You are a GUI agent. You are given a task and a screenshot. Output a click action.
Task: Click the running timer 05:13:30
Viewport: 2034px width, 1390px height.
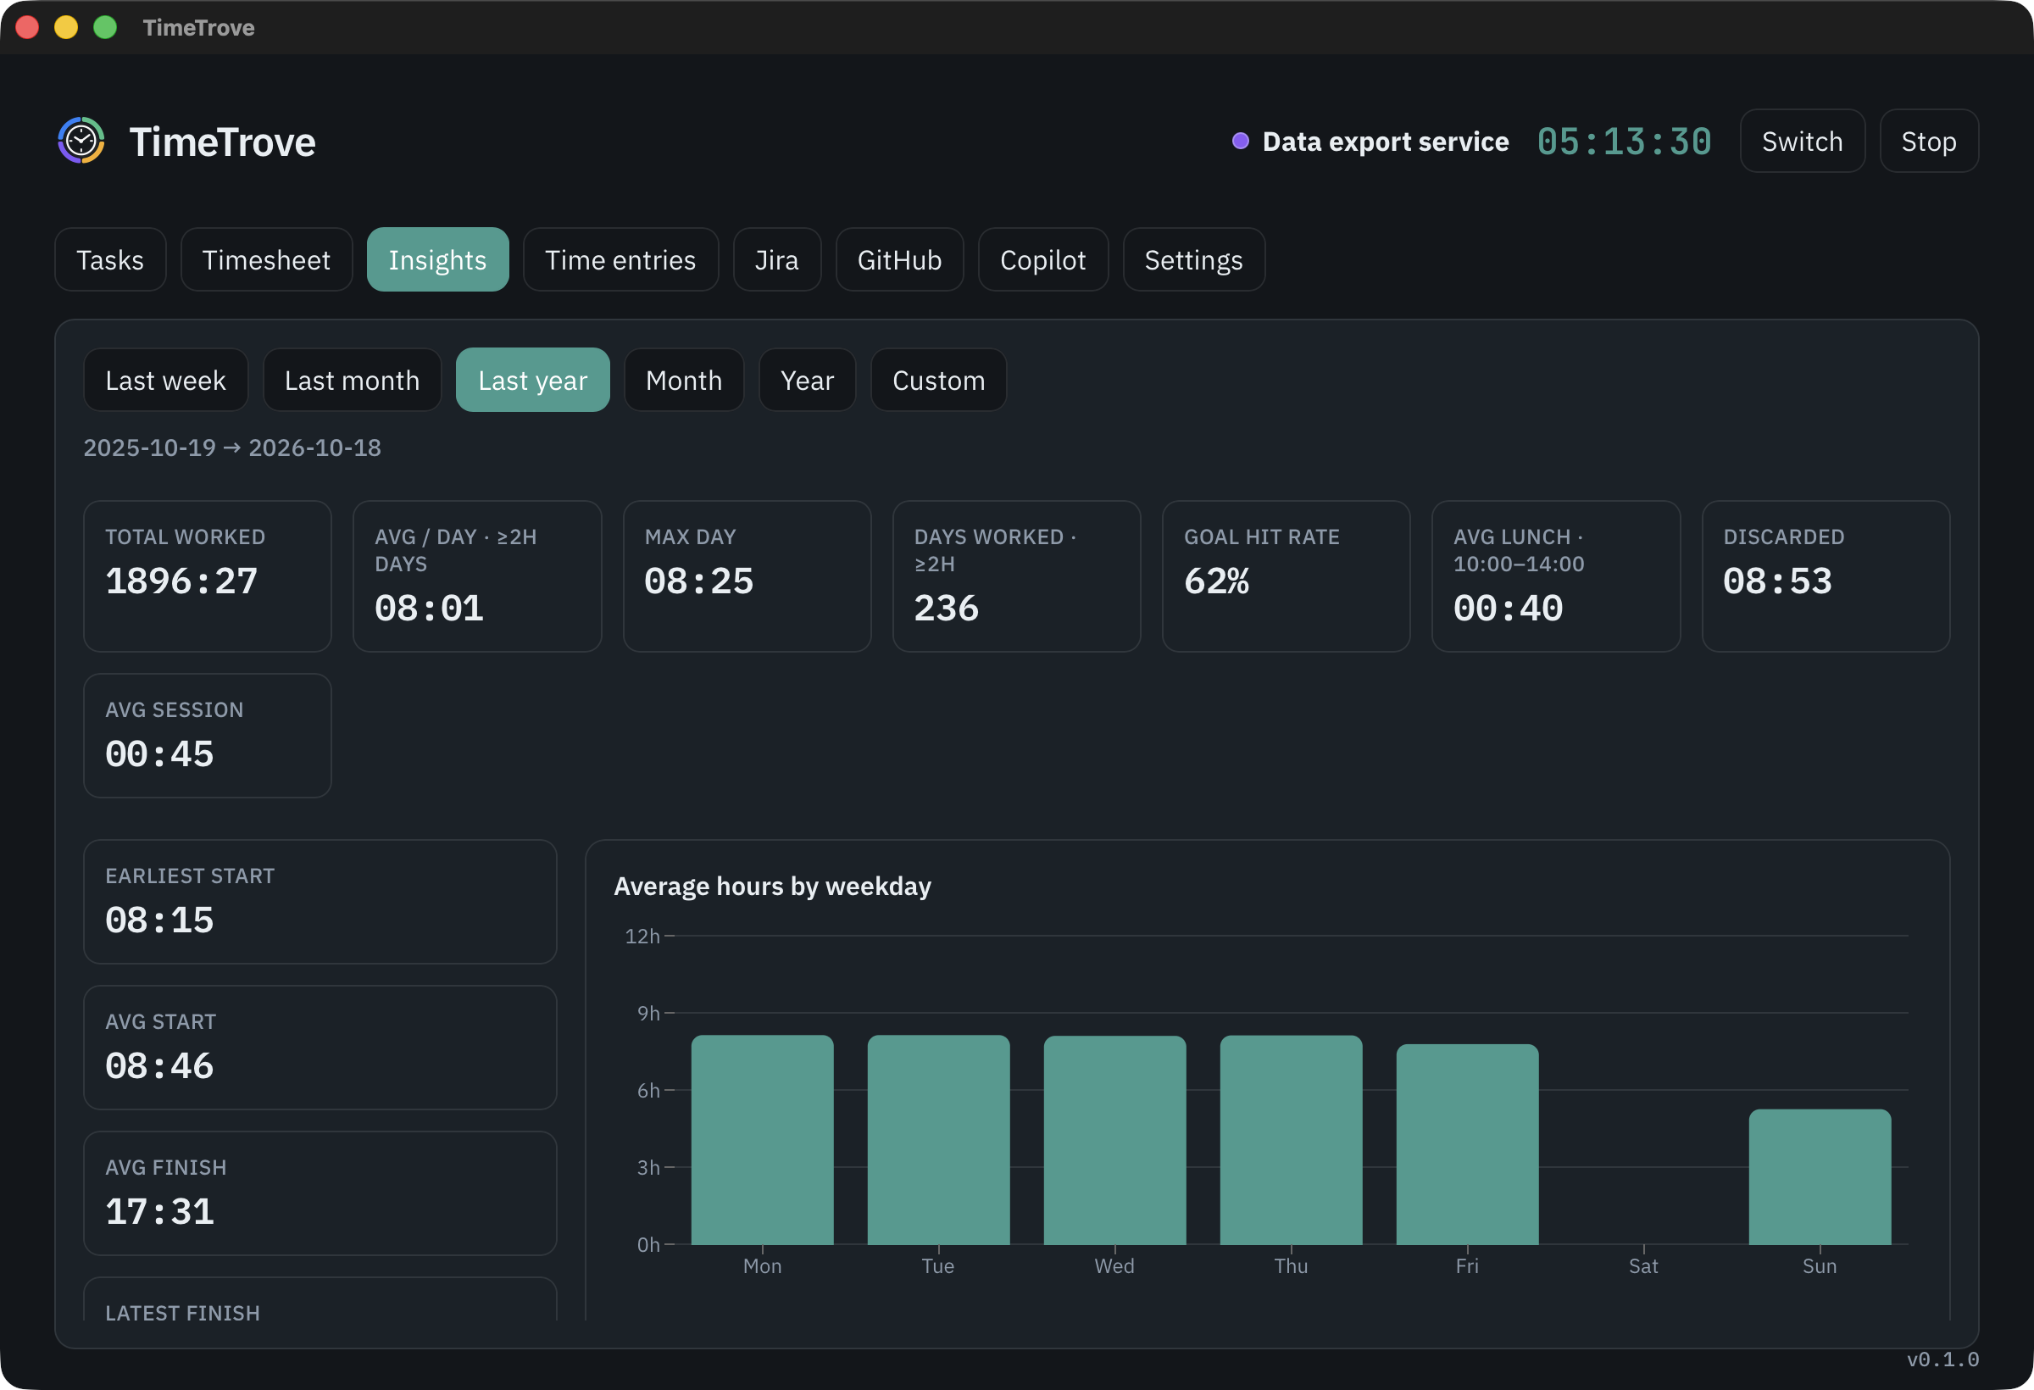click(1625, 142)
